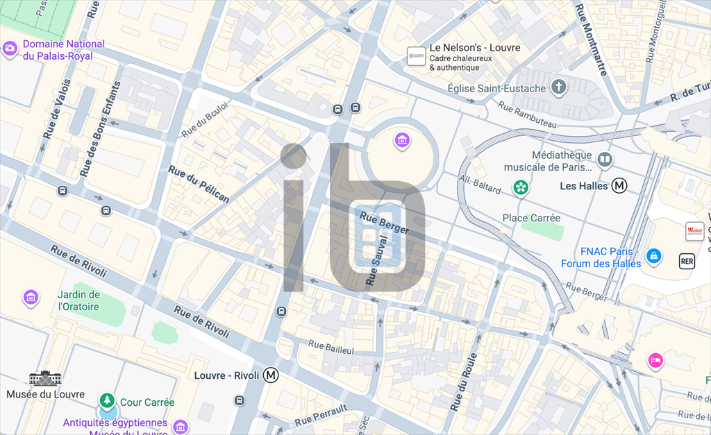Click the Place Carrée label
This screenshot has width=711, height=435.
[x=531, y=218]
